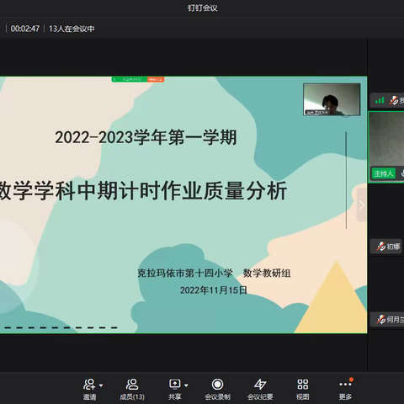Open meeting minutes (会议纪要)
The image size is (404, 404).
tap(260, 388)
